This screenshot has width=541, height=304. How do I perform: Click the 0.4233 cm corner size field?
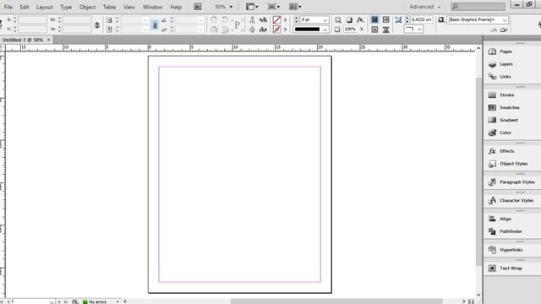pos(422,20)
